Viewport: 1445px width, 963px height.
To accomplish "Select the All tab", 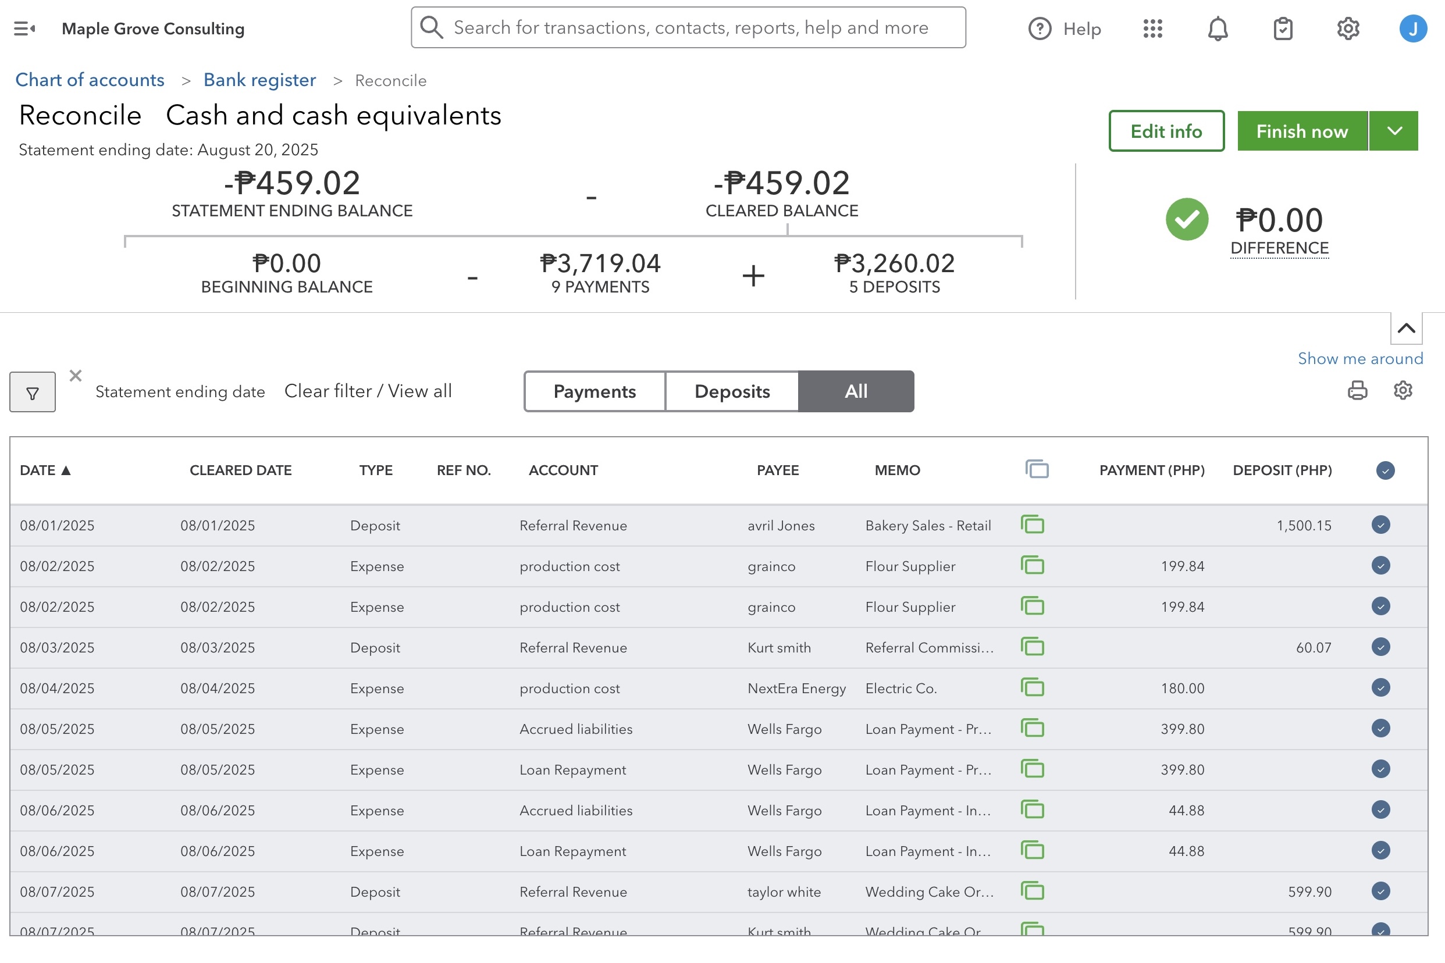I will click(856, 391).
